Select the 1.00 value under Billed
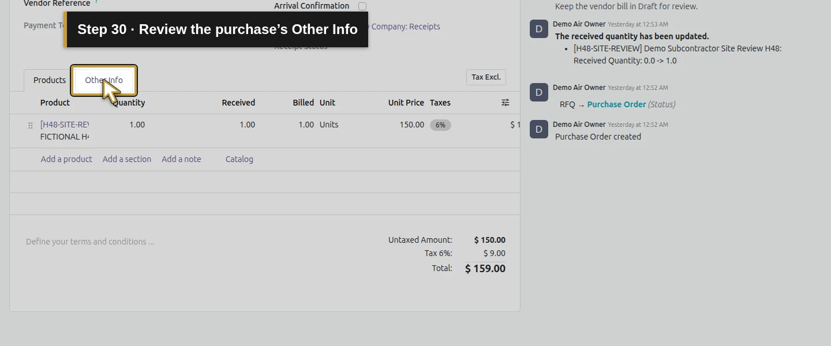 (306, 125)
